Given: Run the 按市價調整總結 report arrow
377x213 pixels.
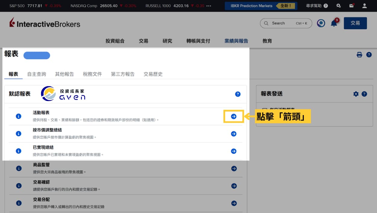Looking at the screenshot, I should click(x=234, y=134).
